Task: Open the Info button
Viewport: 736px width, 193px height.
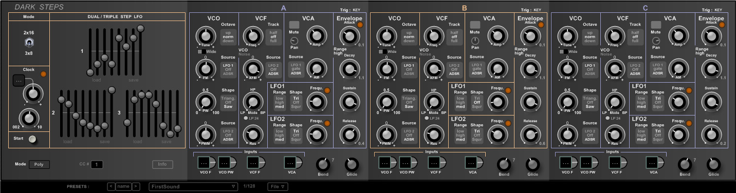Action: coord(162,165)
